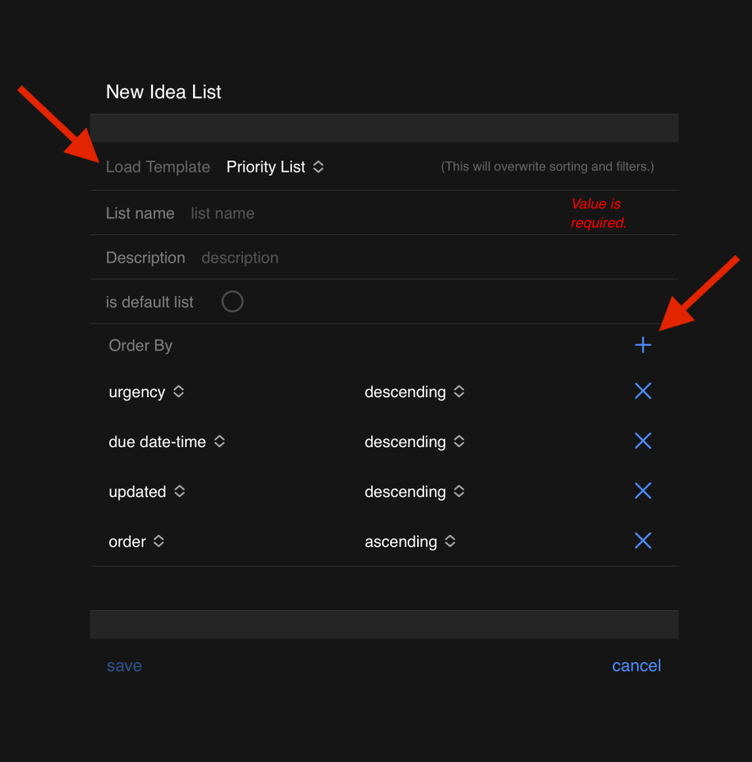
Task: Add a new Order By rule with plus icon
Action: coord(643,345)
